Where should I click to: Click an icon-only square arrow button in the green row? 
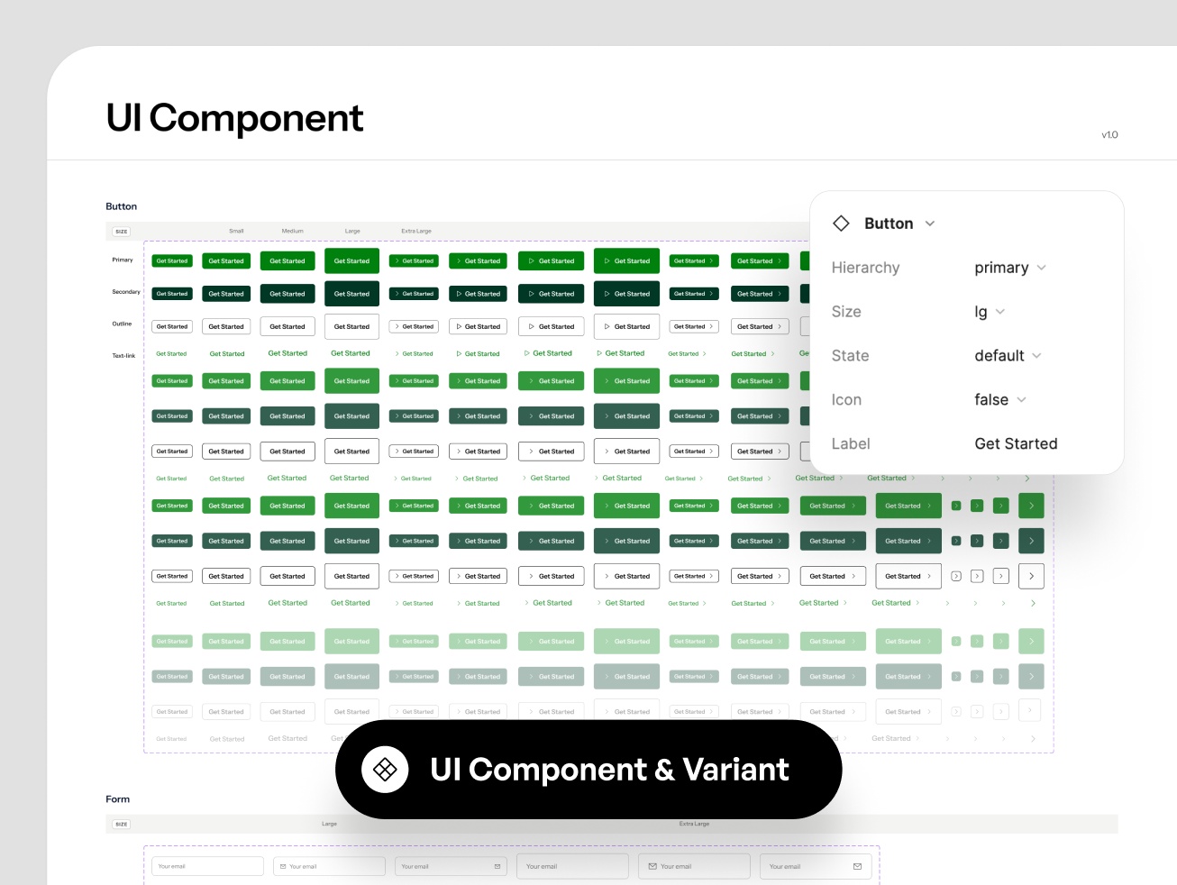1031,506
